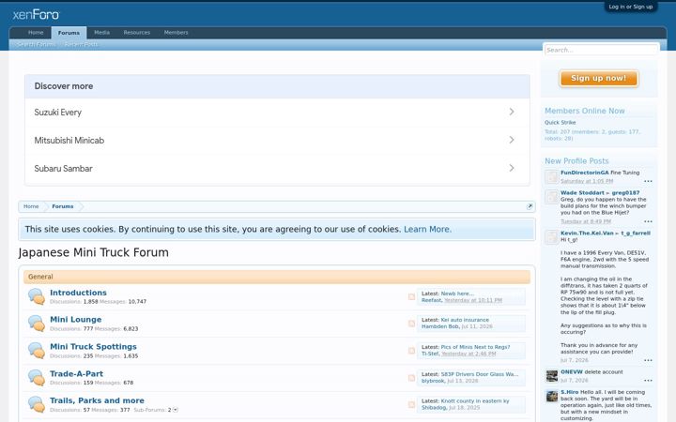
Task: Open the Resources navigation tab
Action: (x=137, y=33)
